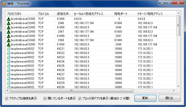Click brynhildr.exe(3248) name in source port 2348 row
The height and width of the screenshot is (107, 186).
click(x=23, y=40)
